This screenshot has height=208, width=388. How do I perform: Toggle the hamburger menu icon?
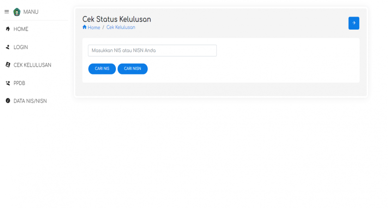6,12
